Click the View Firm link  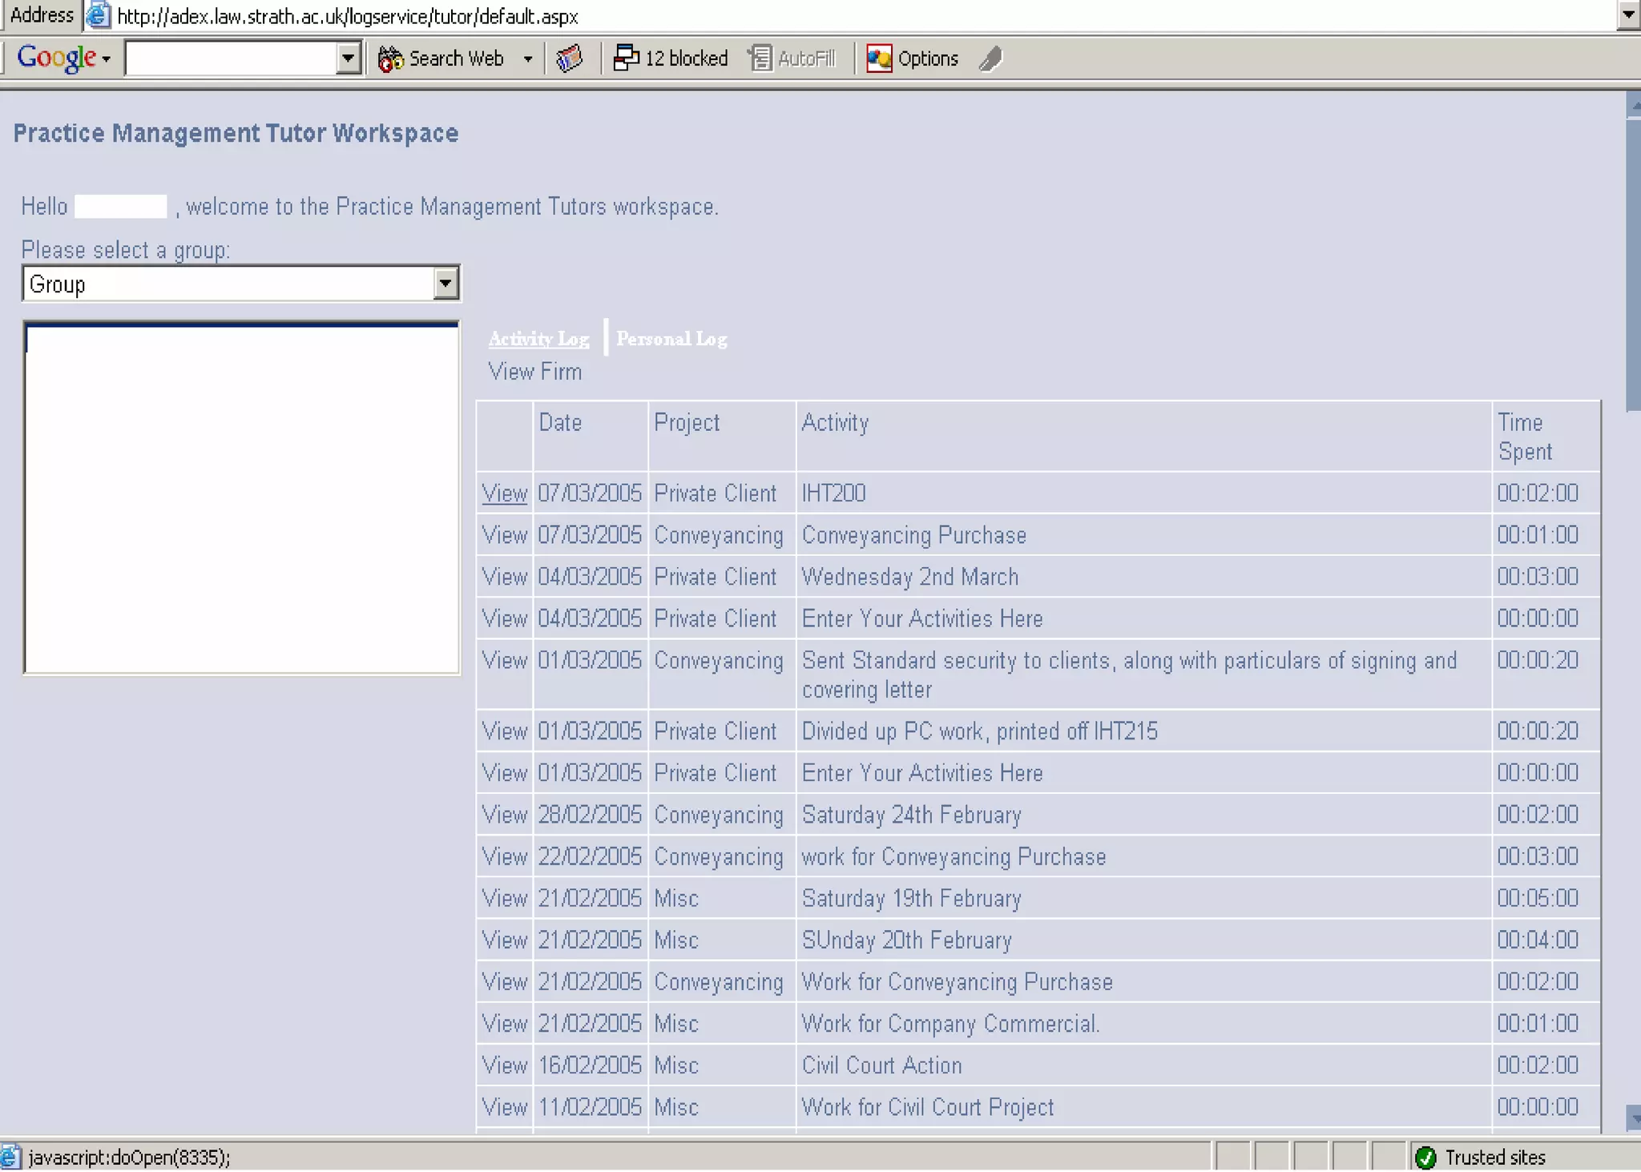(534, 372)
